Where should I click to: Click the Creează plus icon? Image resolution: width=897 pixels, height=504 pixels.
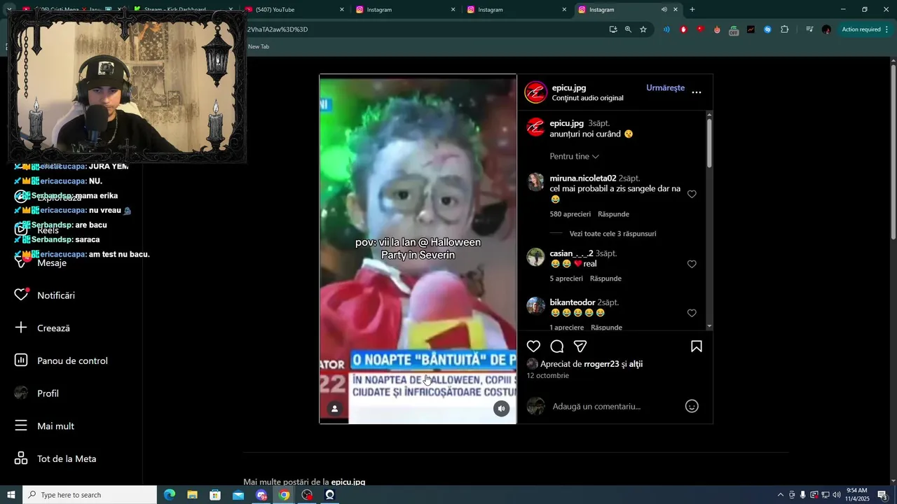pyautogui.click(x=21, y=328)
